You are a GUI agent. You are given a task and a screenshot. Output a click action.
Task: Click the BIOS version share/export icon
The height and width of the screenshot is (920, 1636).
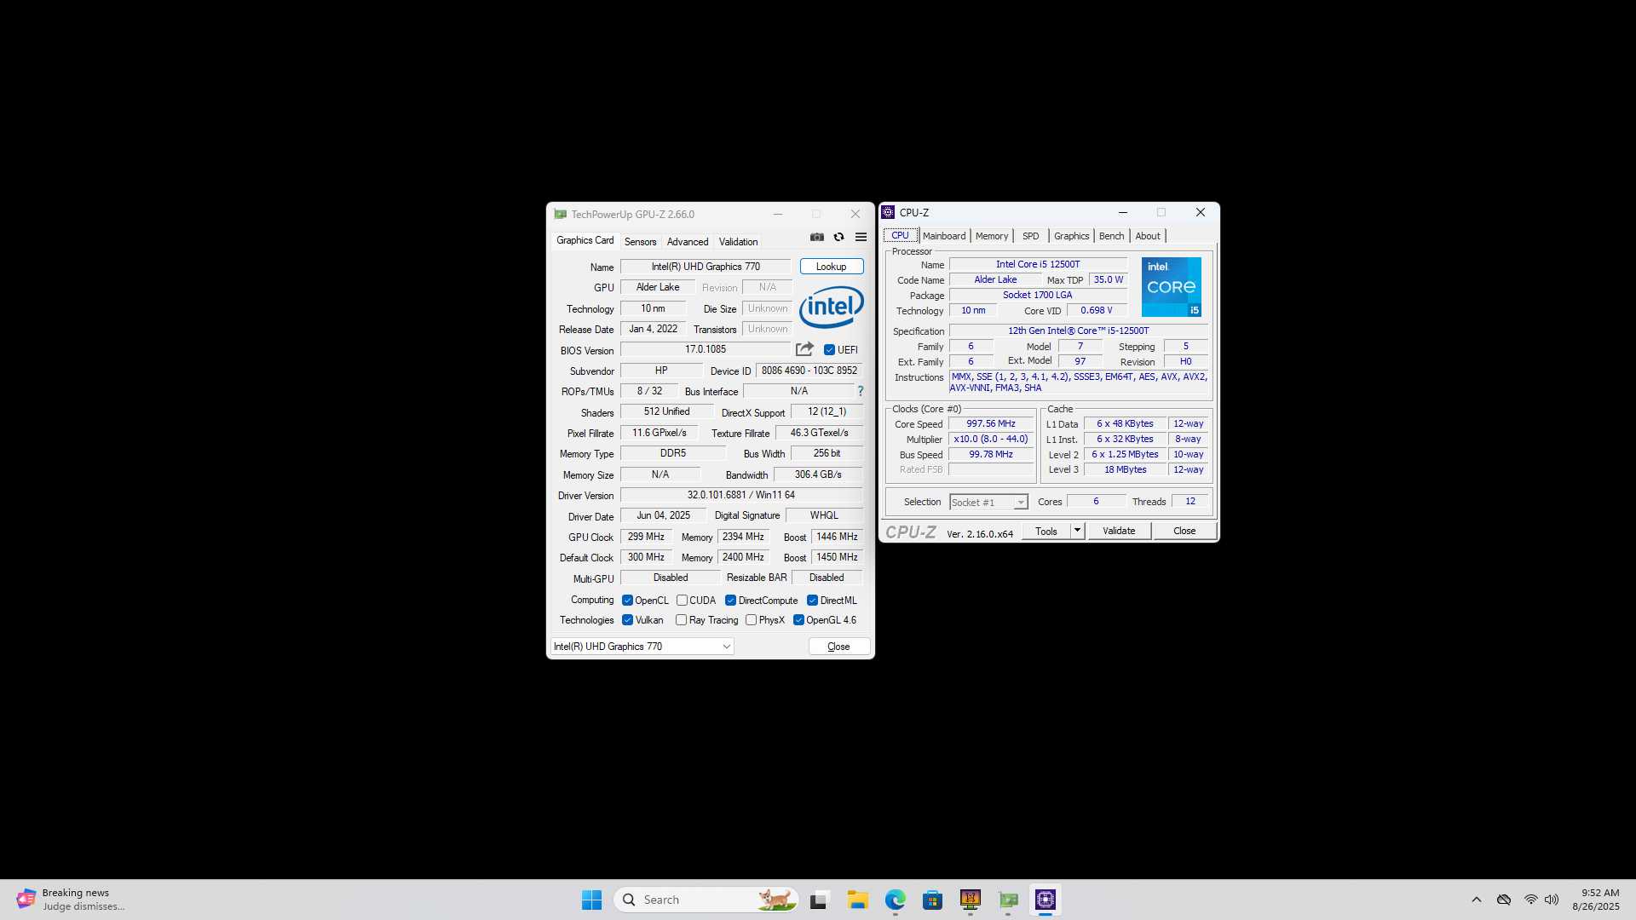pos(804,349)
